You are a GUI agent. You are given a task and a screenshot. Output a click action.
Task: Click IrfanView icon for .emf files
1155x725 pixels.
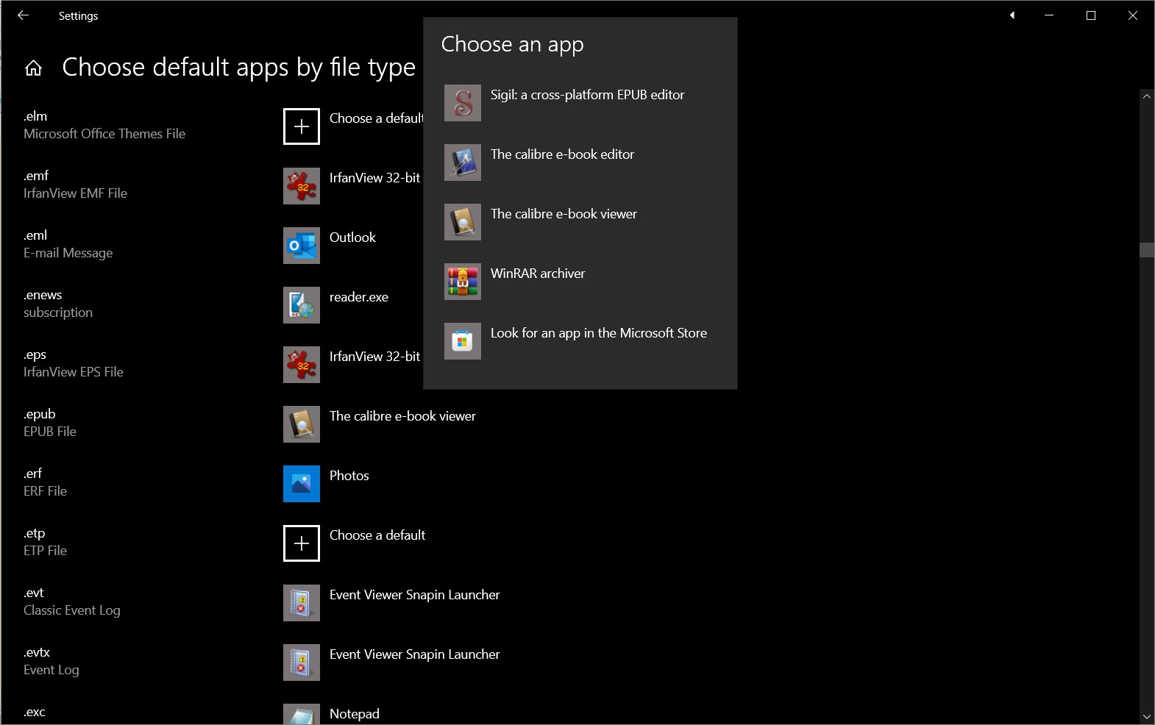(x=302, y=186)
